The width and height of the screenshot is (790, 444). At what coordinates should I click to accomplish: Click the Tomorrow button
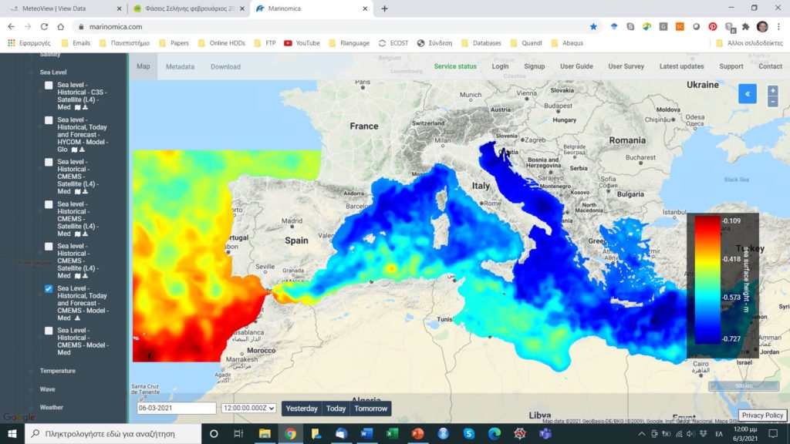370,409
